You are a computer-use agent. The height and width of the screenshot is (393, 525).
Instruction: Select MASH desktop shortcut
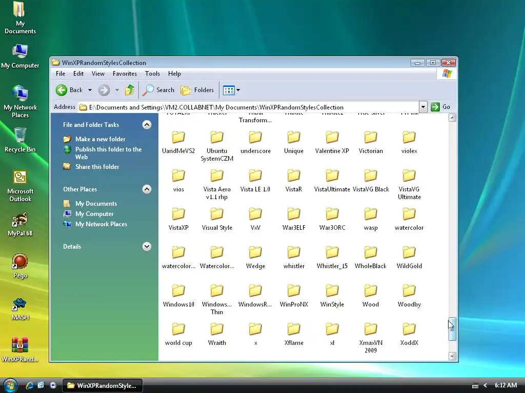20,308
